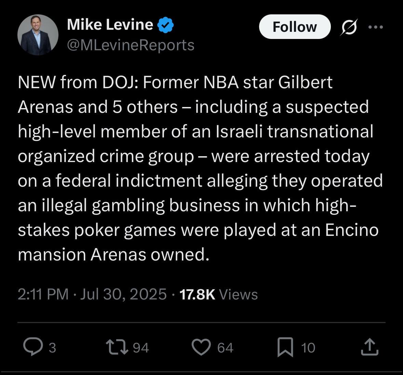Click the reply count of 3
Viewport: 403px width, 375px height.
pos(52,348)
